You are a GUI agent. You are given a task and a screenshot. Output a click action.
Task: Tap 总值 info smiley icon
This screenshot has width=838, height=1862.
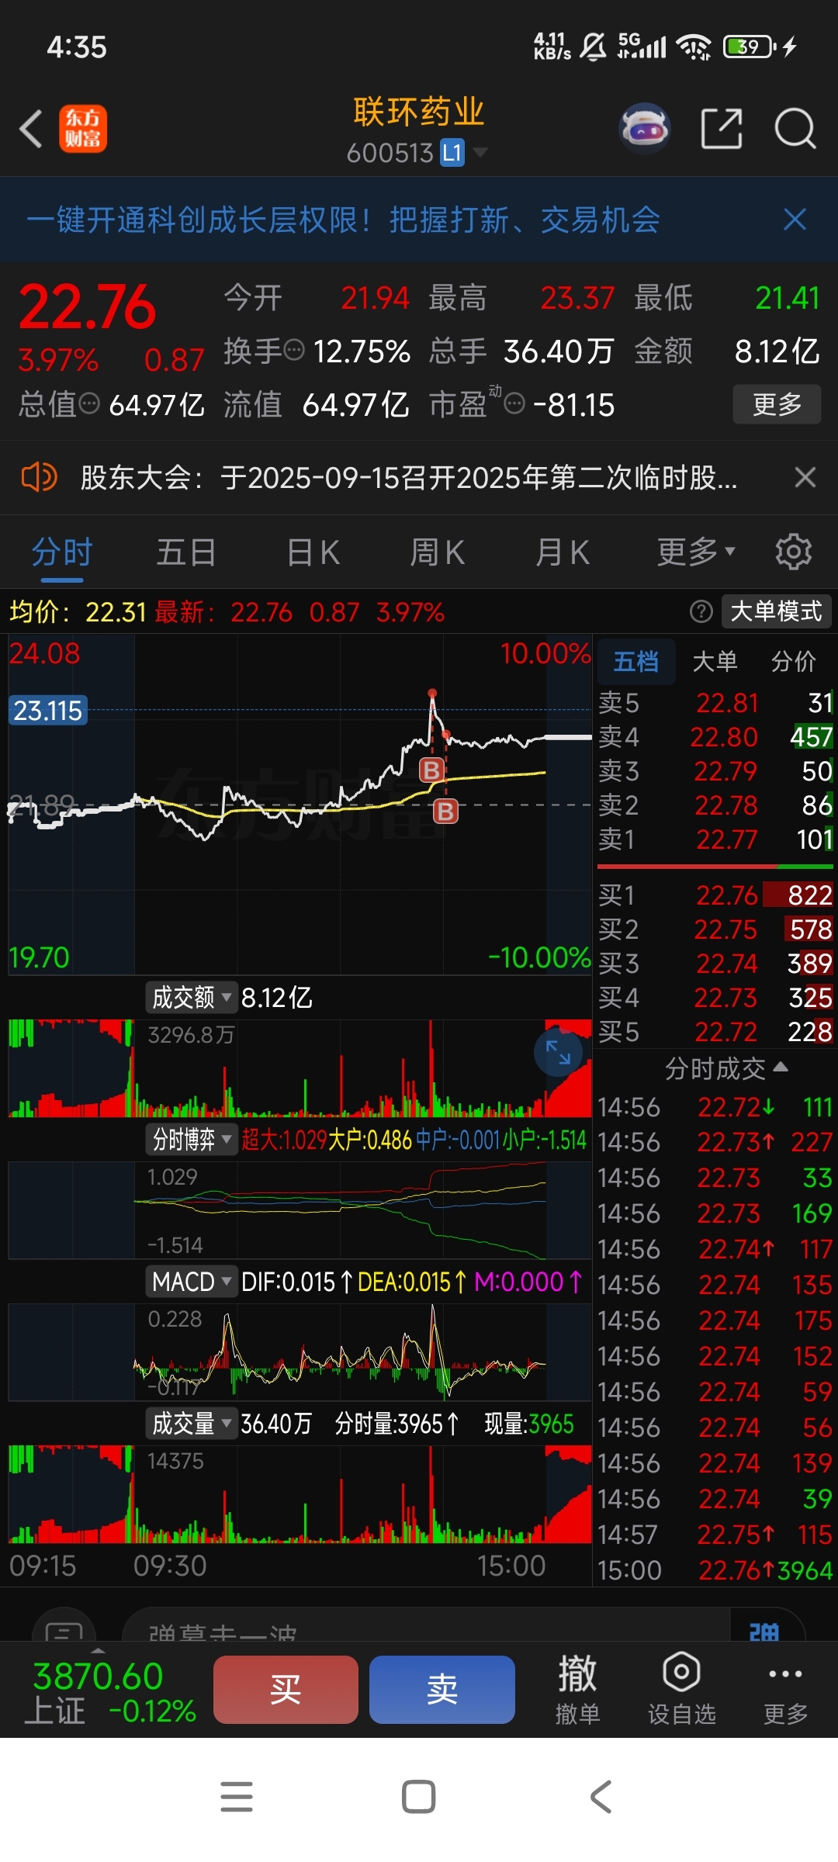(x=90, y=403)
